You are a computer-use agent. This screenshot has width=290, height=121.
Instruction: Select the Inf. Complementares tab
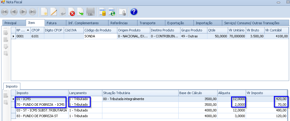click(83, 23)
